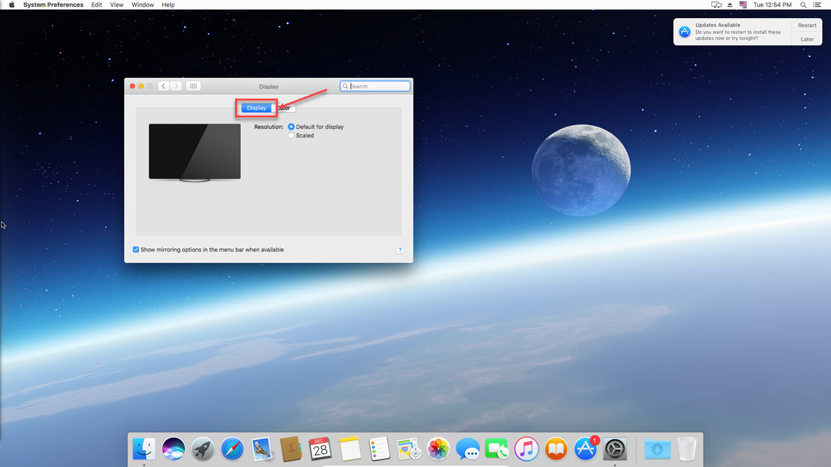Click Restart in the Updates Available notification
Viewport: 831px width, 467px height.
[806, 25]
